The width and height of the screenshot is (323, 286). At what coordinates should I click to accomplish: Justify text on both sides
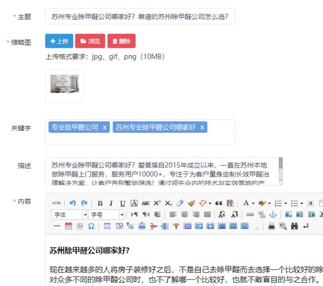click(207, 215)
